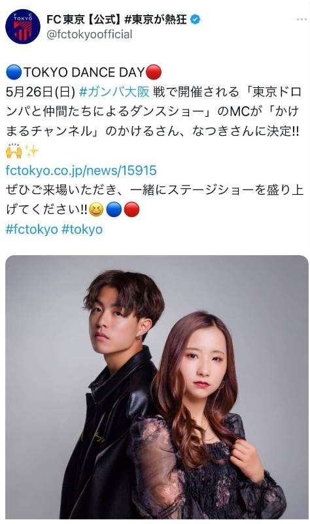Click the blue verified badge

click(196, 20)
